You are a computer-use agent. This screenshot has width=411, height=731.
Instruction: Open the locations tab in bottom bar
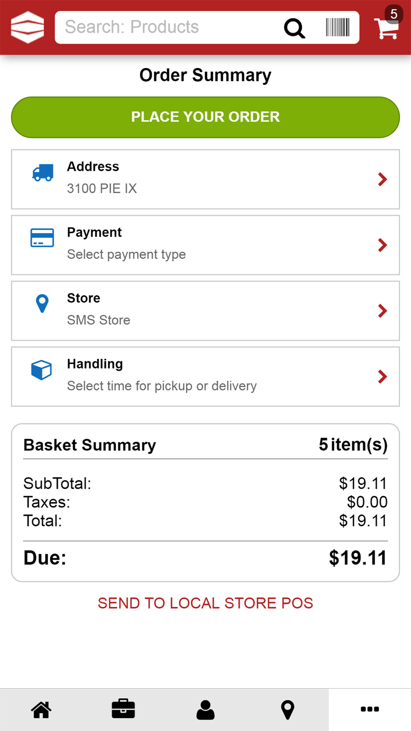(x=288, y=710)
